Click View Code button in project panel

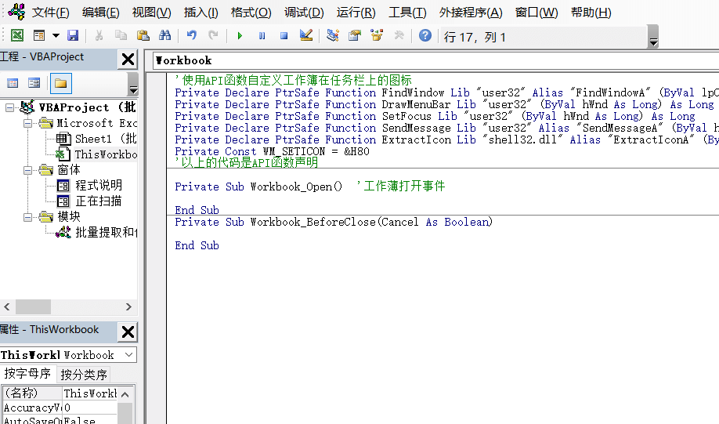(13, 83)
